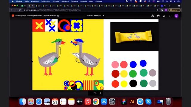The height and width of the screenshot is (107, 191).
Task: Bookmark this page with the star icon
Action: tap(157, 10)
